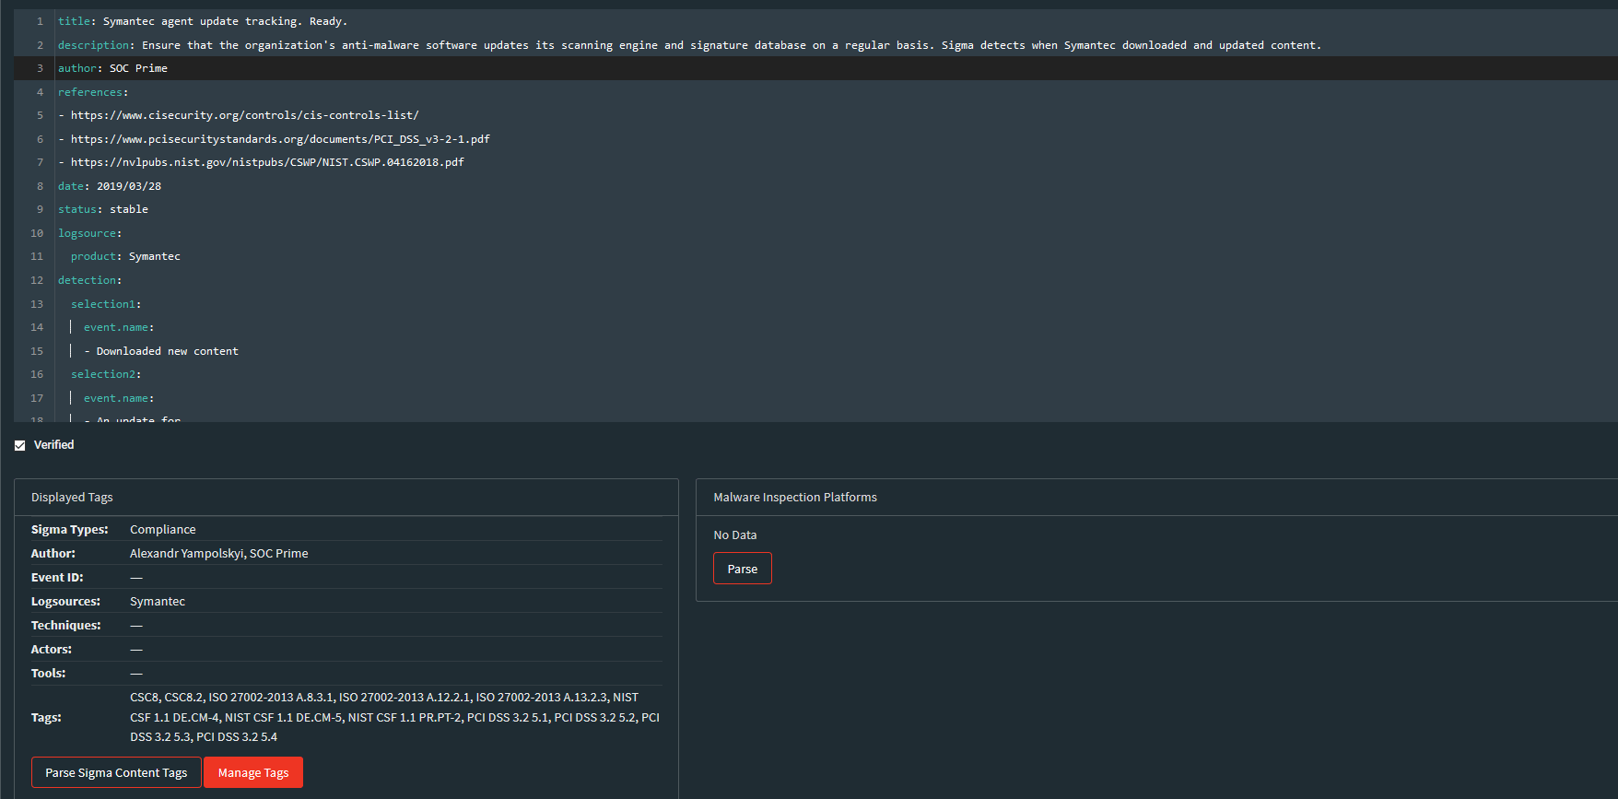The image size is (1618, 799).
Task: Click the selection1 key in editor
Action: tap(103, 304)
